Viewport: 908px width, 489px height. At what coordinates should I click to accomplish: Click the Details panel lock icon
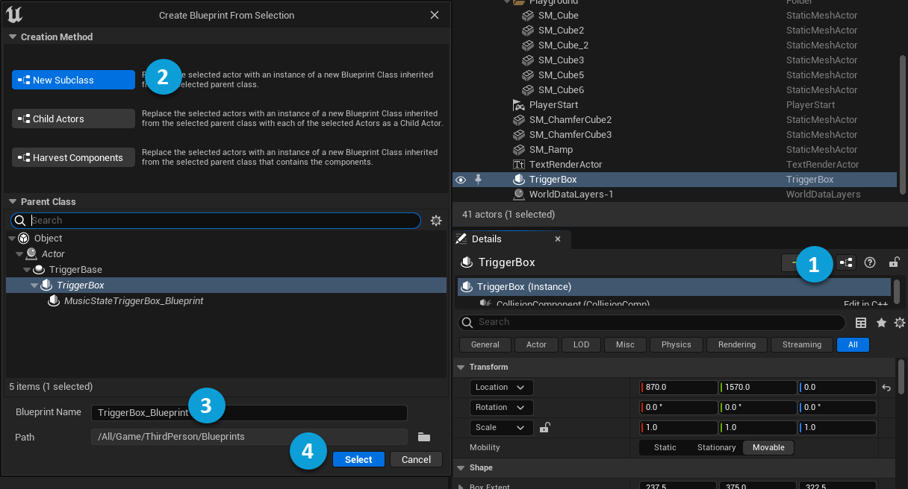pyautogui.click(x=893, y=262)
